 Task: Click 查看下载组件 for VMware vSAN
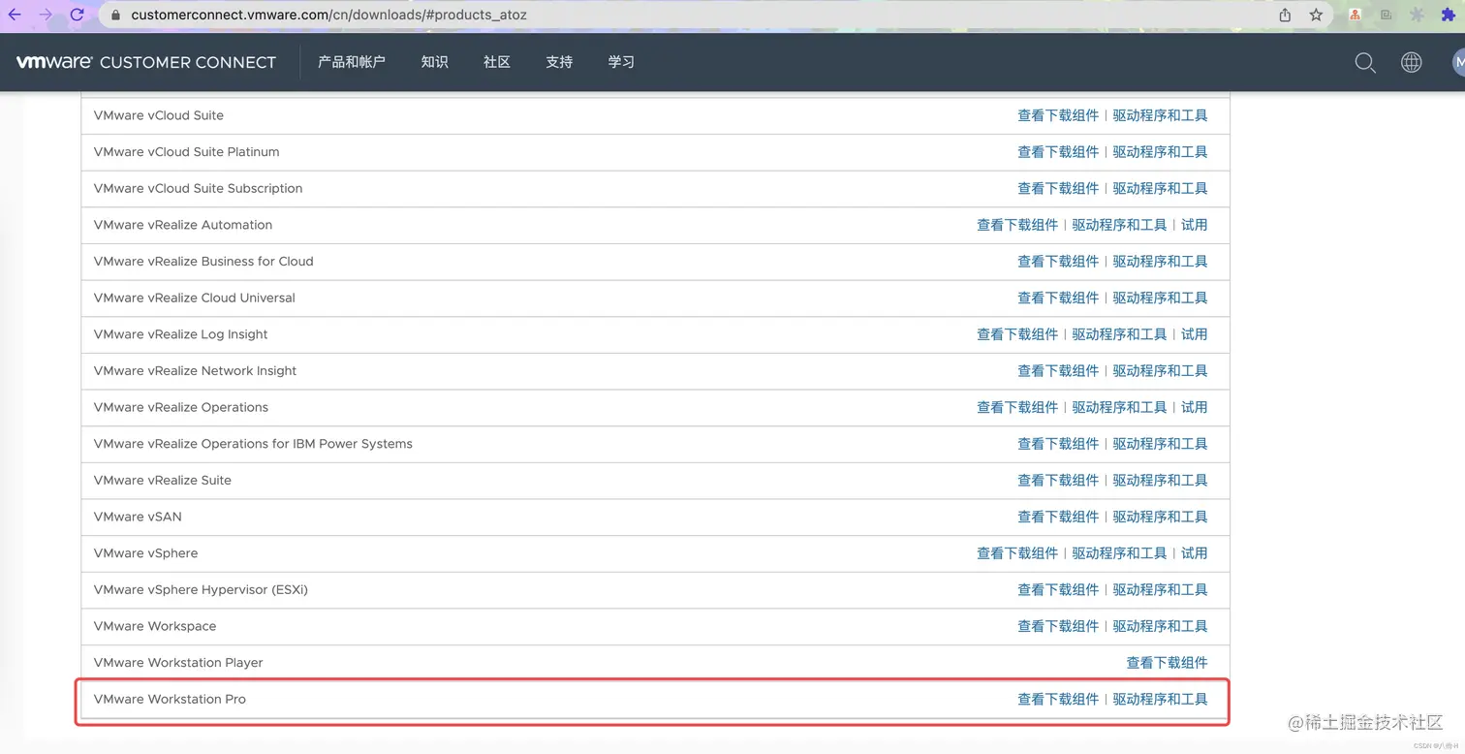pyautogui.click(x=1058, y=517)
